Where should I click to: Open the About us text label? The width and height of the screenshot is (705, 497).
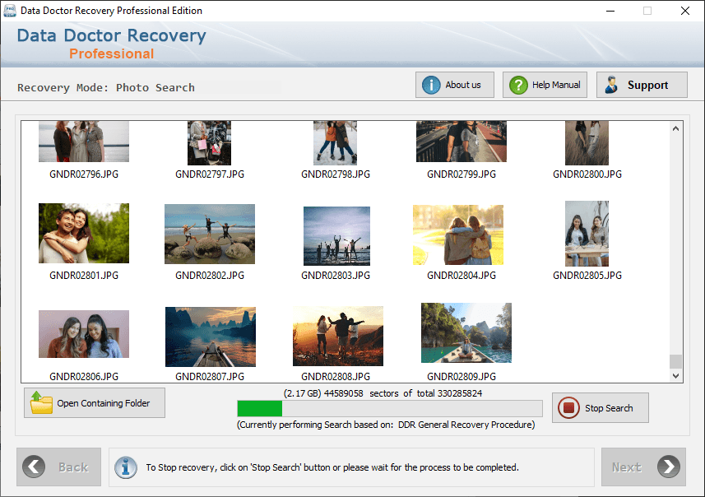[462, 85]
